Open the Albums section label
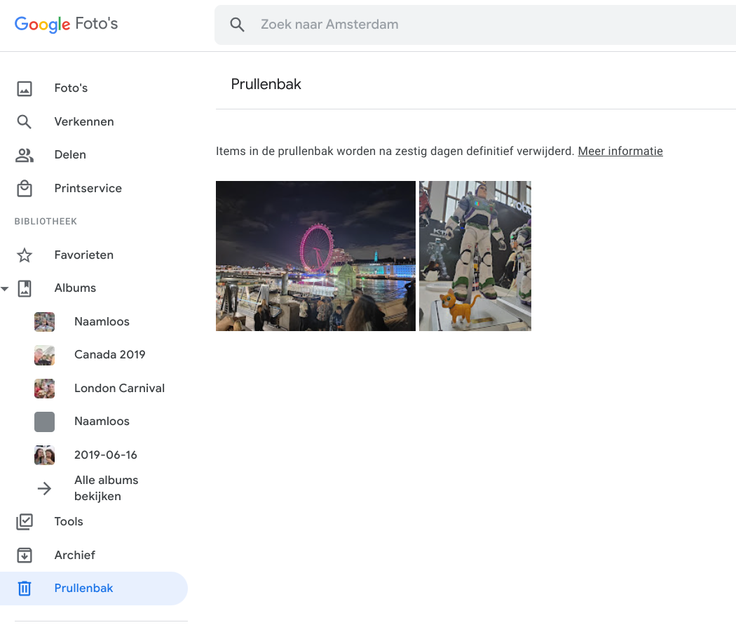The image size is (736, 632). [x=75, y=288]
